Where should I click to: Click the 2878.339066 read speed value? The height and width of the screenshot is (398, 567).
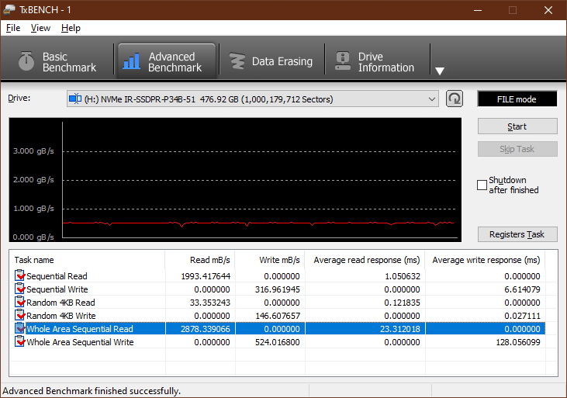click(206, 329)
